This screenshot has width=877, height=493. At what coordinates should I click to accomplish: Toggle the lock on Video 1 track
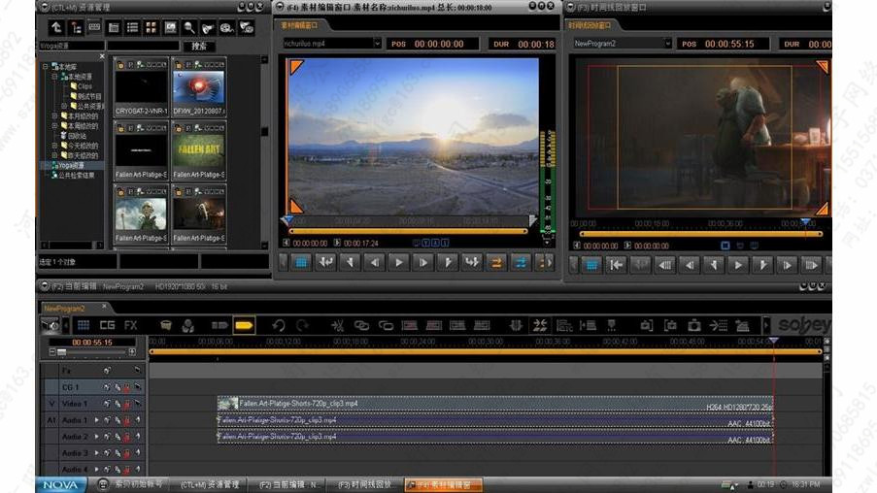click(x=126, y=404)
